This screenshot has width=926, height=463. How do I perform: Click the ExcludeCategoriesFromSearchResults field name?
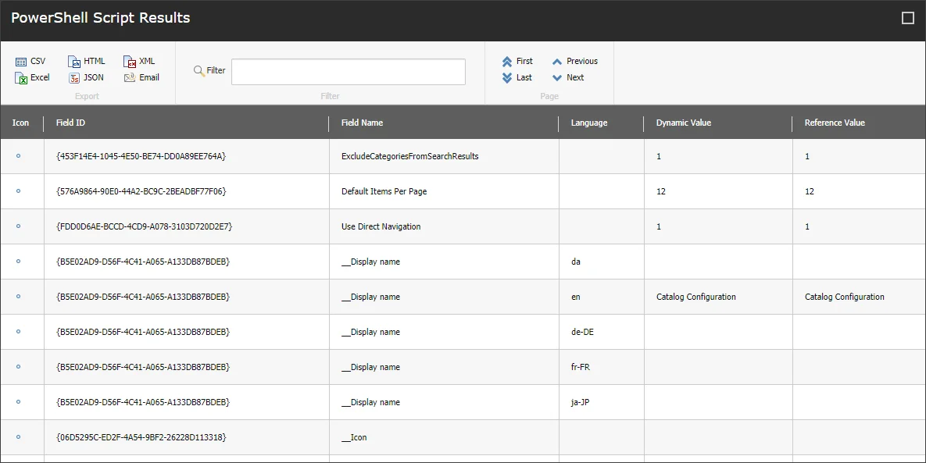point(409,156)
